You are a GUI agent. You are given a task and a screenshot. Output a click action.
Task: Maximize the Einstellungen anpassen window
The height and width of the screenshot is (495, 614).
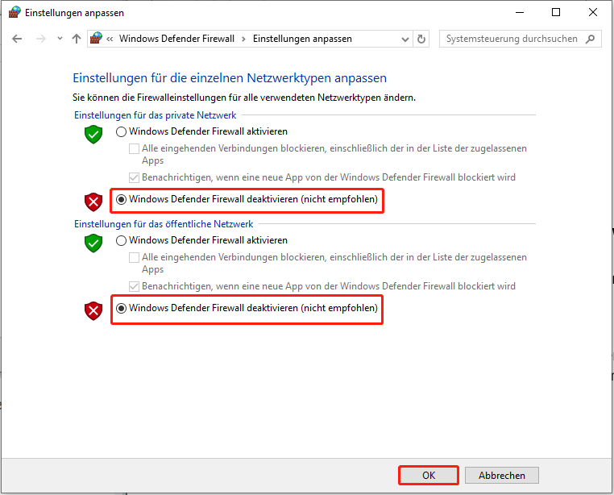click(x=556, y=13)
